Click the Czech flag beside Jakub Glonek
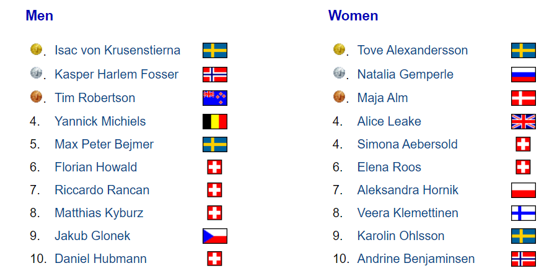557x271 pixels. (215, 236)
